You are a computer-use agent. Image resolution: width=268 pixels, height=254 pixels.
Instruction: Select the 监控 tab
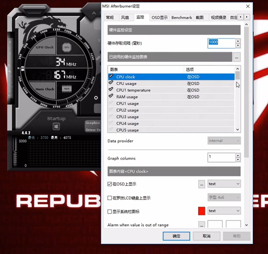[x=140, y=17]
